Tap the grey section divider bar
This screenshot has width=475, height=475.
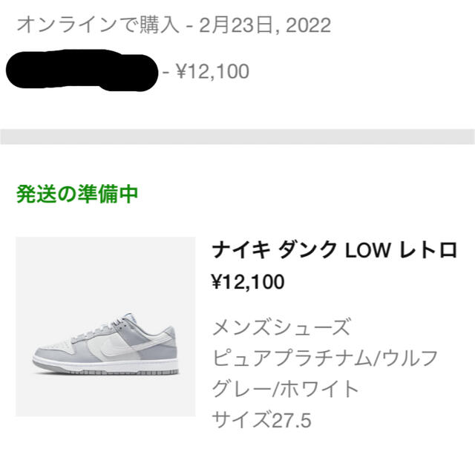click(x=237, y=137)
